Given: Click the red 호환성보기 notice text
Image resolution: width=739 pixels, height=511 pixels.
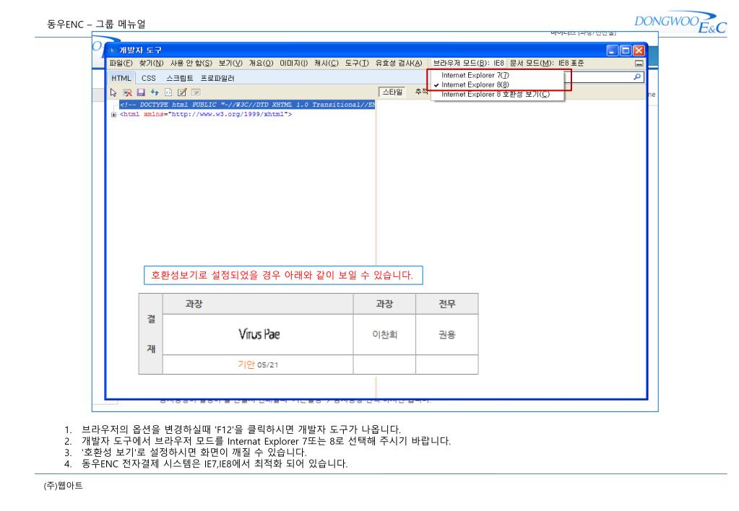Looking at the screenshot, I should click(x=282, y=275).
